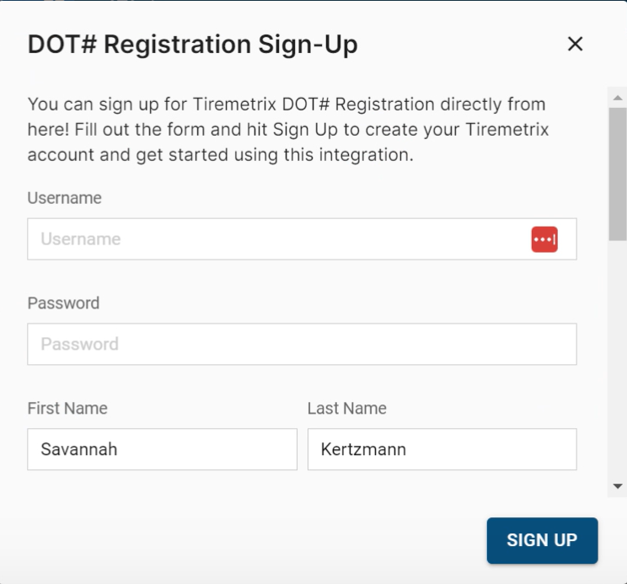Click the scrollbar down arrow

click(618, 486)
